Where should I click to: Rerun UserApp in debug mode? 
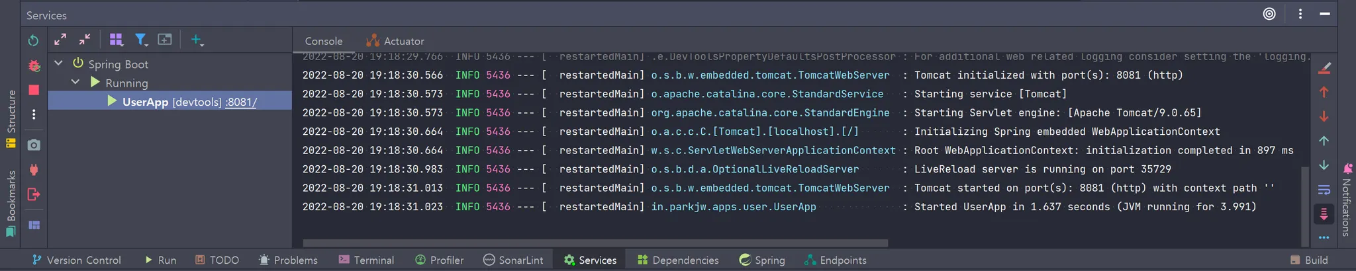pos(34,65)
